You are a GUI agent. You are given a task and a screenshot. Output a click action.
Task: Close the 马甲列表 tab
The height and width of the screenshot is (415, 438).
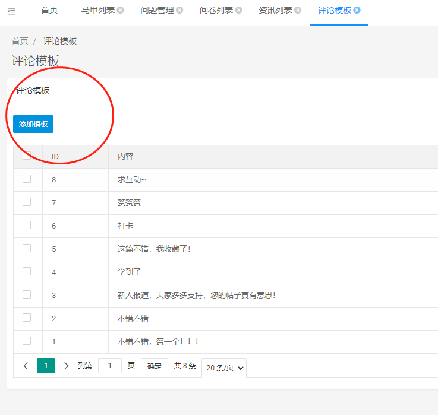(121, 10)
